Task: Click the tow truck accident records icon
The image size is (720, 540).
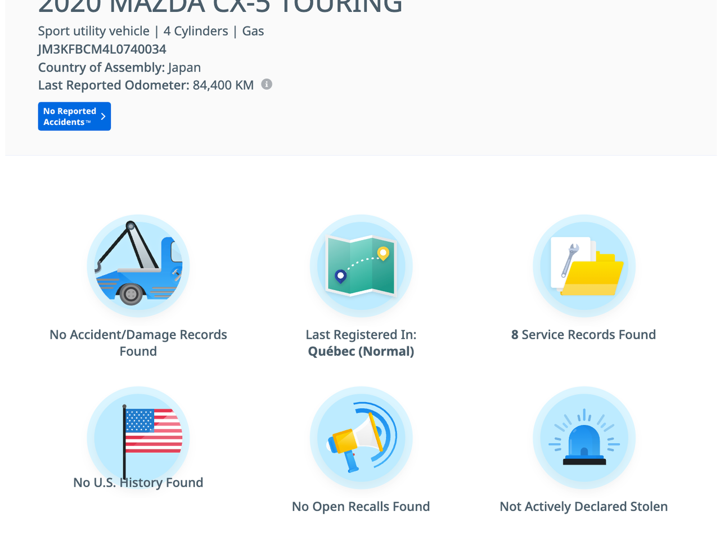Action: [138, 265]
